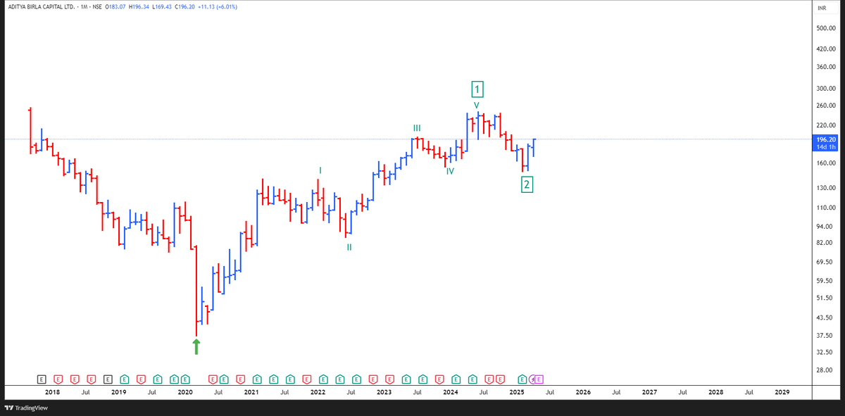The image size is (845, 416).
Task: Open the green earnings marker nearest Jul 2023
Action: point(423,378)
